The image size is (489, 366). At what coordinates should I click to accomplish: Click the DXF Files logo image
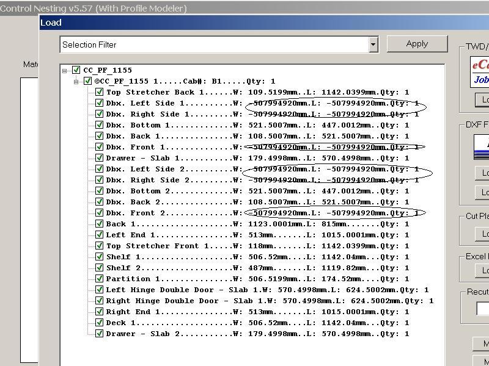[x=481, y=146]
